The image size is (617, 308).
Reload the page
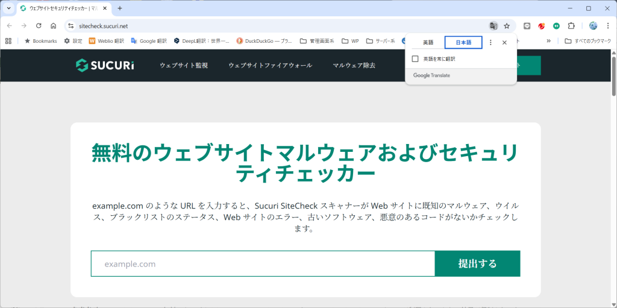tap(39, 26)
